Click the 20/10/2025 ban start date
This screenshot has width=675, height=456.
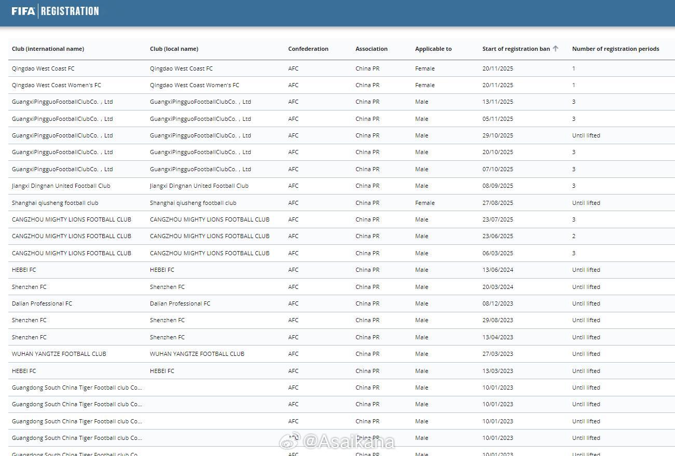[498, 152]
